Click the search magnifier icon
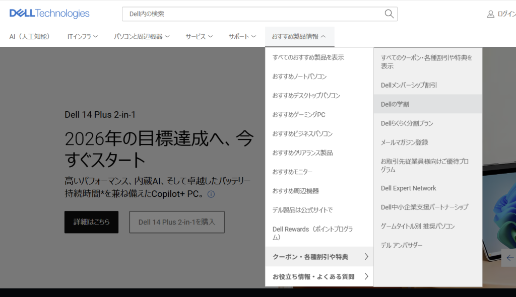This screenshot has height=297, width=516. click(389, 14)
